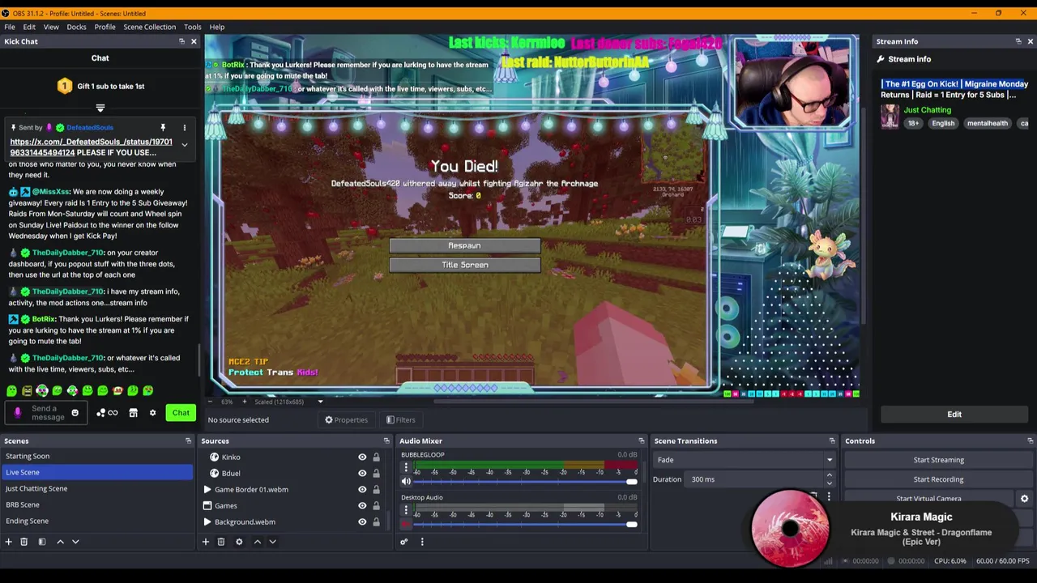
Task: Adjust the BUBBLEGLOOP volume slider
Action: click(524, 482)
